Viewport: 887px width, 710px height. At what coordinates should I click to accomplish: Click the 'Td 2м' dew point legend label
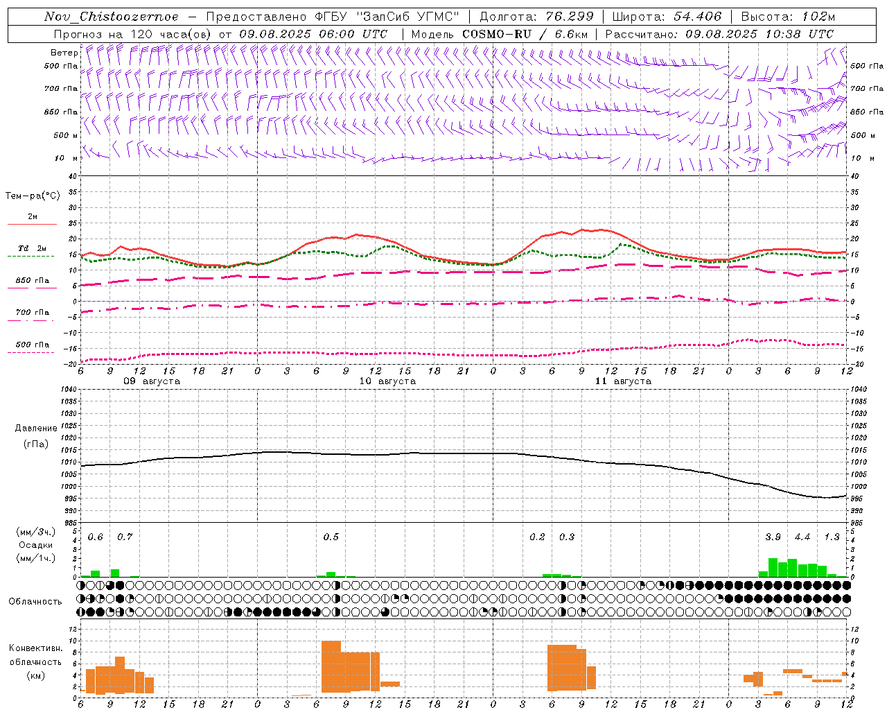coord(33,248)
